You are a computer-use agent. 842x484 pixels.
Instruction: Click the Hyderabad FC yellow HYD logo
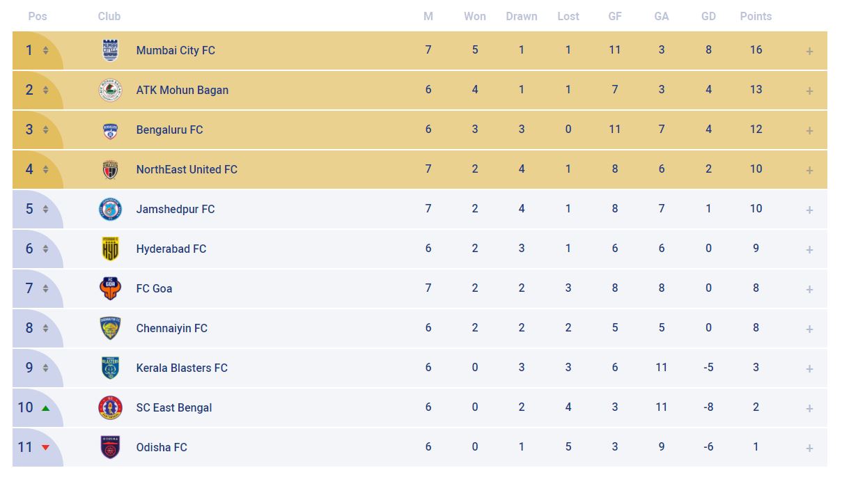tap(110, 249)
